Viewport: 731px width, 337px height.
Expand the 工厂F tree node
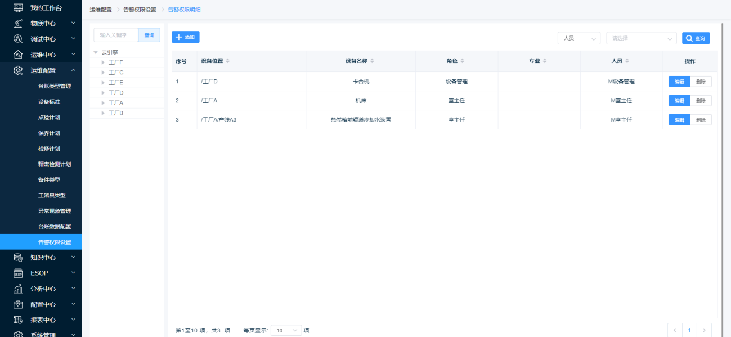point(103,62)
